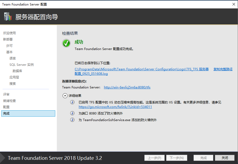238x164 pixels.
Task: Select 就绪检查 step in the sidebar
Action: (x=9, y=101)
